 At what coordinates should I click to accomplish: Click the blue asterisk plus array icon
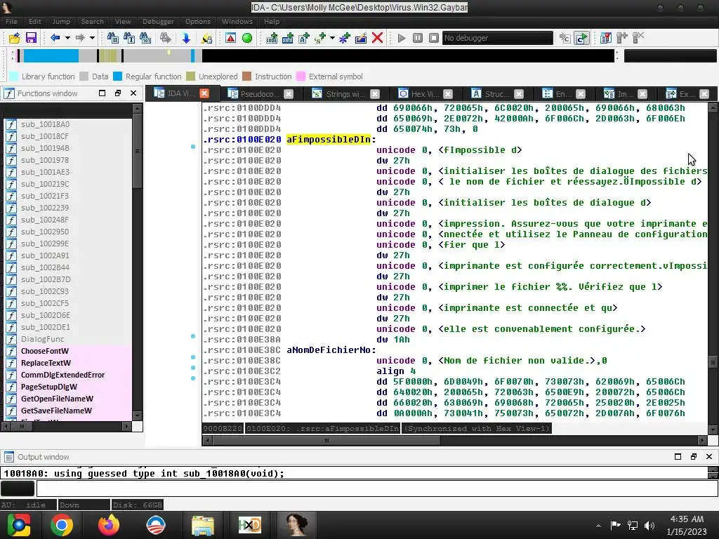click(x=344, y=38)
